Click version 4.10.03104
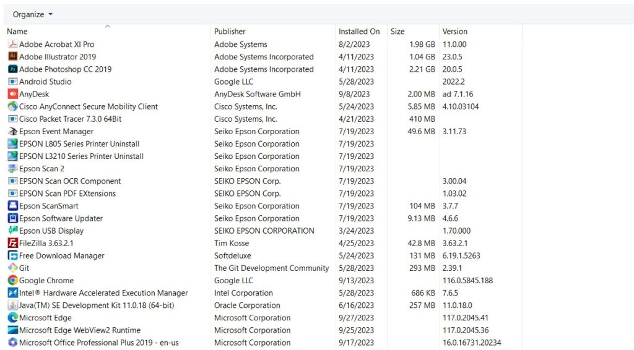This screenshot has width=634, height=350. tap(461, 106)
